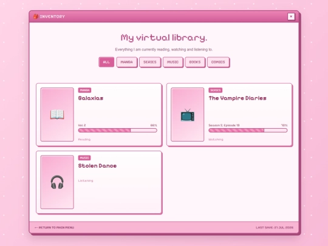The width and height of the screenshot is (328, 246).
Task: Show only Music items
Action: [173, 62]
